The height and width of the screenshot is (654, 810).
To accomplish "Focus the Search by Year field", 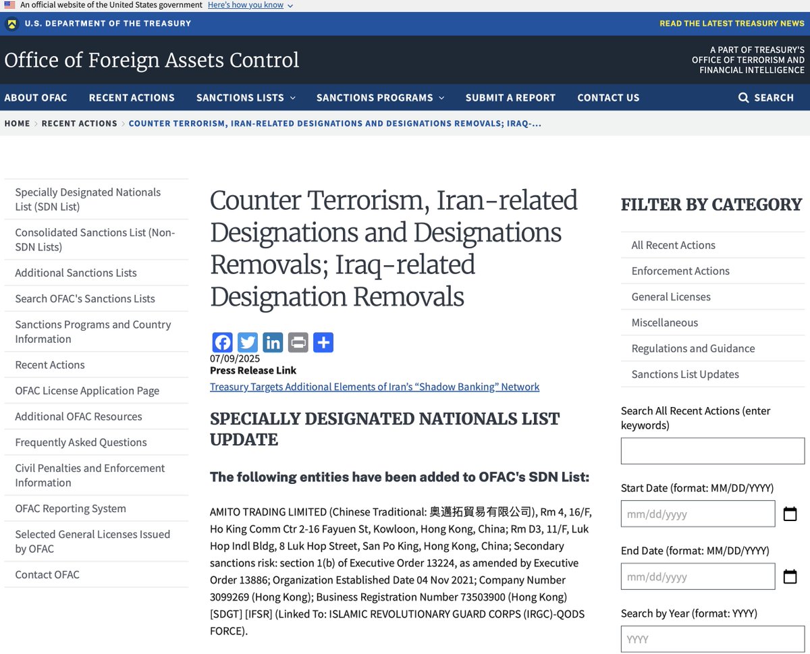I will [712, 639].
